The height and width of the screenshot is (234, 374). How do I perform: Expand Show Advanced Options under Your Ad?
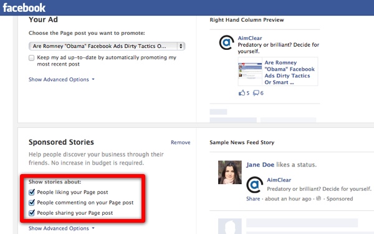click(x=62, y=79)
